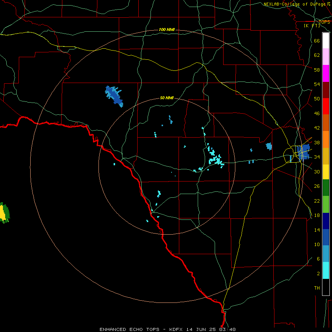
Task: Click the yellow-green echo at left edge
Action: point(4,212)
